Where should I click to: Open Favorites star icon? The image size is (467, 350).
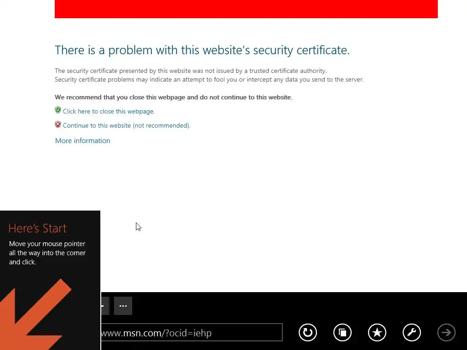tap(377, 332)
